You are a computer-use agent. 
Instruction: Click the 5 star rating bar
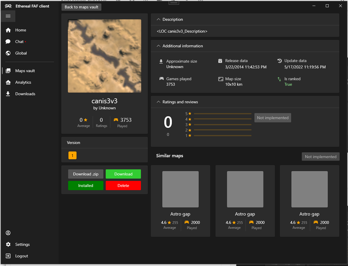(x=222, y=114)
